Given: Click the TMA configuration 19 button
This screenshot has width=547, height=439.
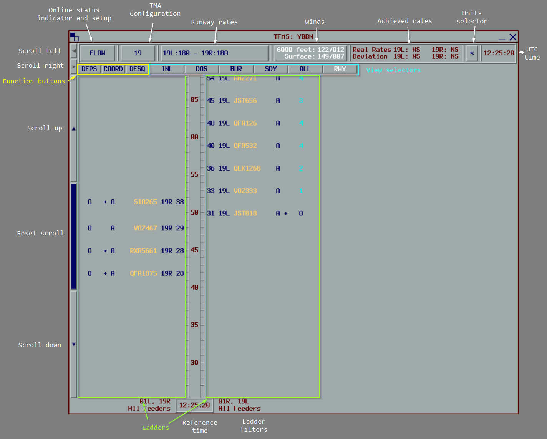Looking at the screenshot, I should pos(138,53).
